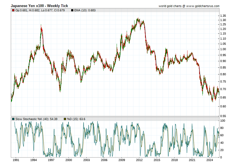Click the 2003 year marker on the x-axis
This screenshot has width=230, height=167.
[87, 160]
